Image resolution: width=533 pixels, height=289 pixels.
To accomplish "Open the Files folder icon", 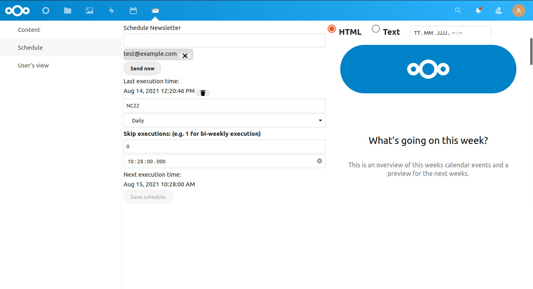I will 68,11.
